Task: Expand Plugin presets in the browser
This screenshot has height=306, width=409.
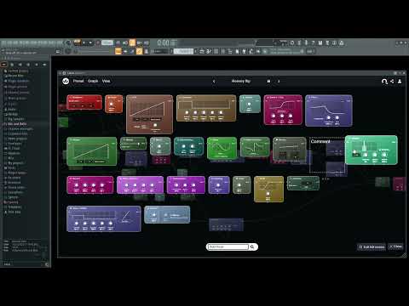Action: pyautogui.click(x=18, y=87)
